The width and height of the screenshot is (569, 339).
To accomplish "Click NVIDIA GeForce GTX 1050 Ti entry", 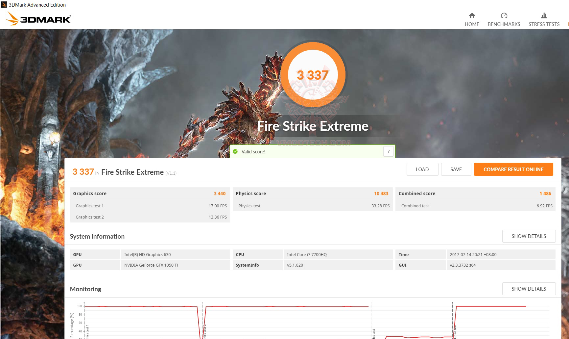I will pyautogui.click(x=151, y=265).
